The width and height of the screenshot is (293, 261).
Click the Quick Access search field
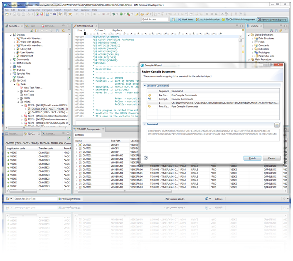(x=155, y=19)
